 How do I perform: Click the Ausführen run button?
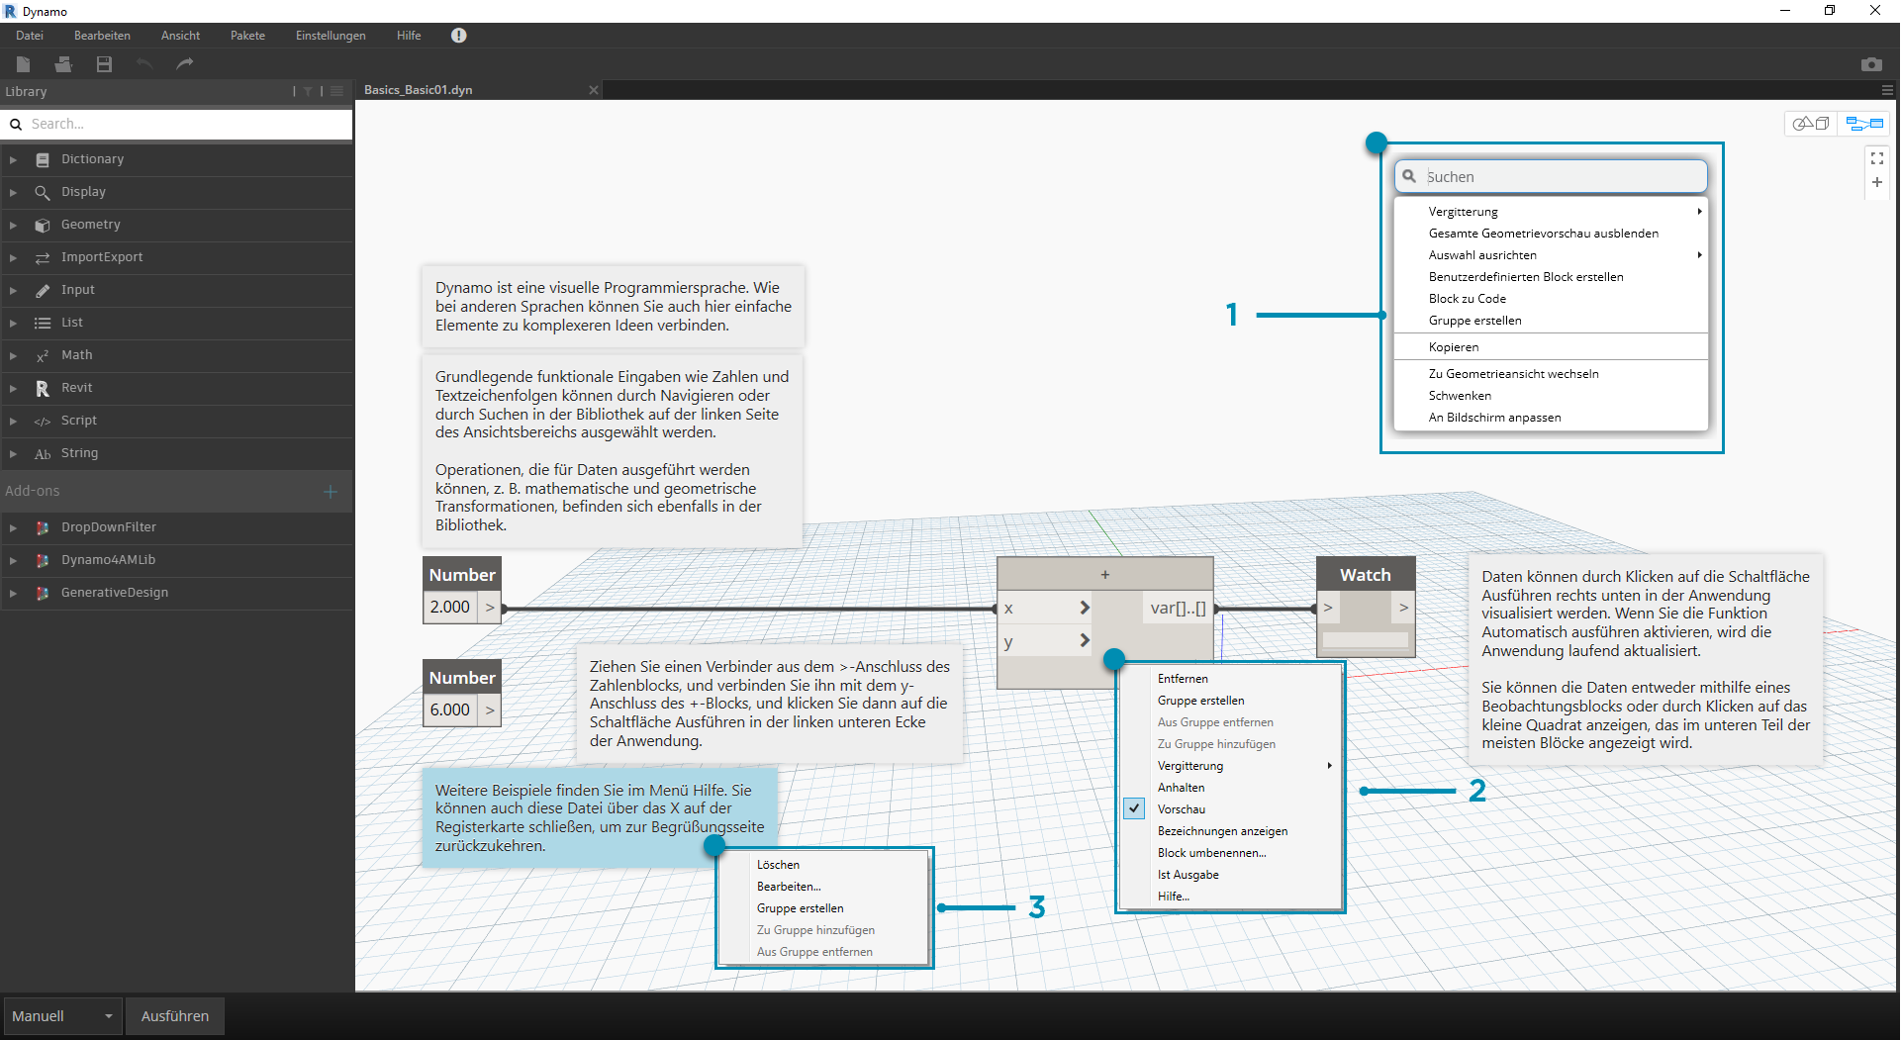[175, 1016]
